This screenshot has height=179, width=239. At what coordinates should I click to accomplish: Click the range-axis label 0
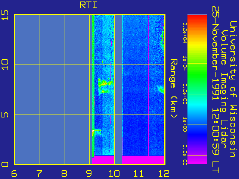pos(5,164)
